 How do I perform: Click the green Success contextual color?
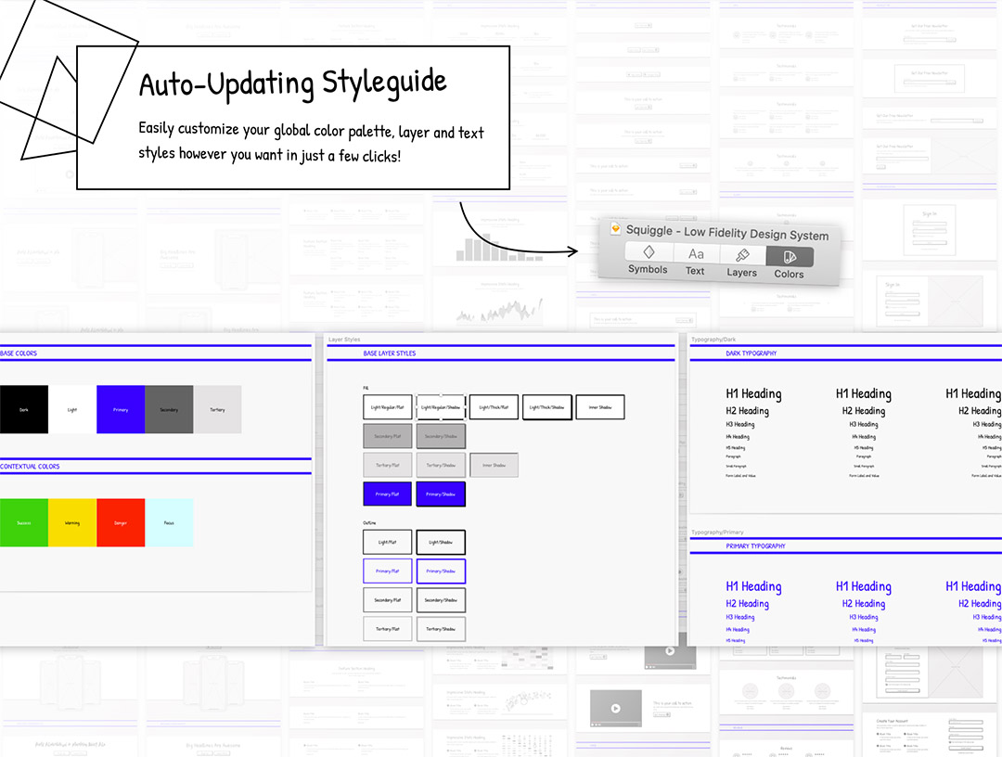pos(24,522)
